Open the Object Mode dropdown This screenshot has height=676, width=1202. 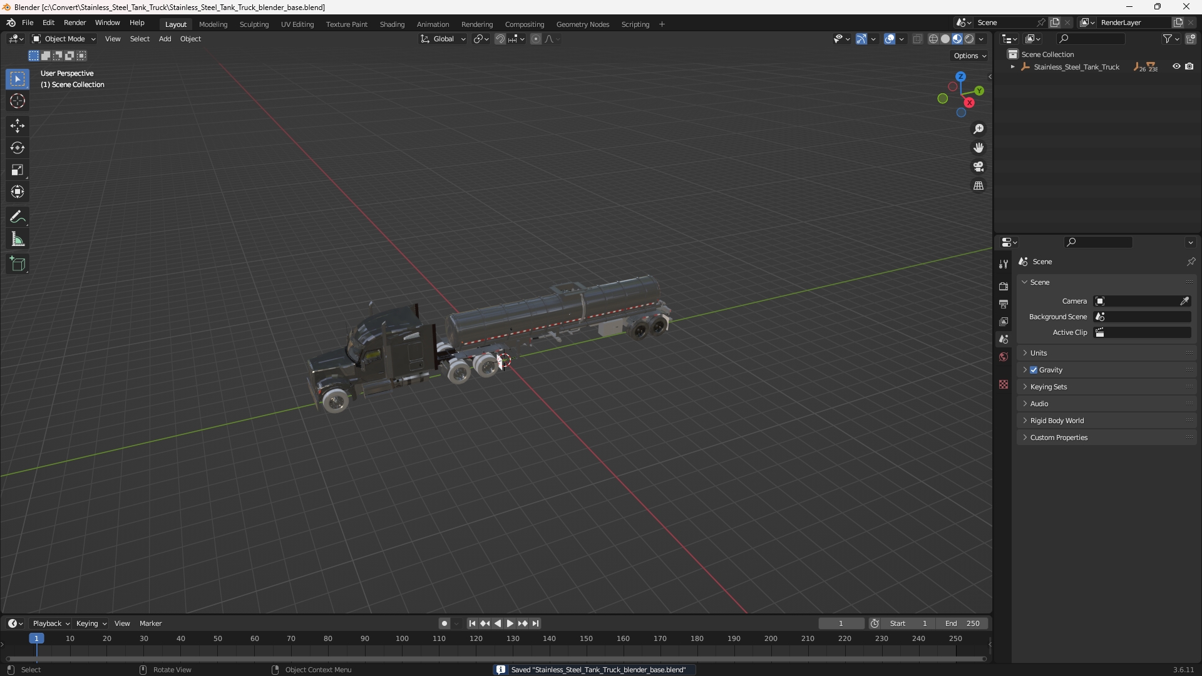[x=64, y=39]
